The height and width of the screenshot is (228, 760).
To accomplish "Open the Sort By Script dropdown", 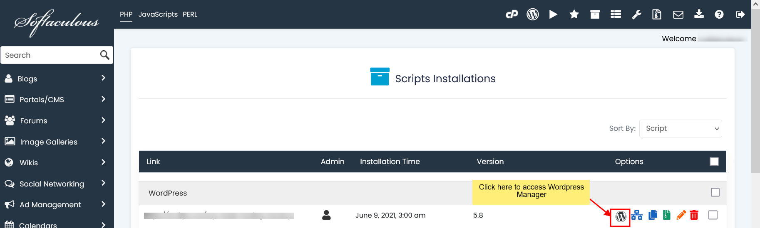I will [x=680, y=128].
